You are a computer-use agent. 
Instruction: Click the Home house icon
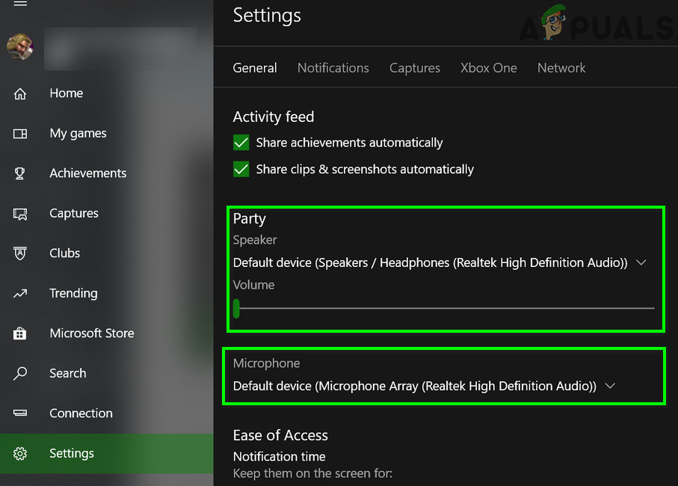(20, 93)
